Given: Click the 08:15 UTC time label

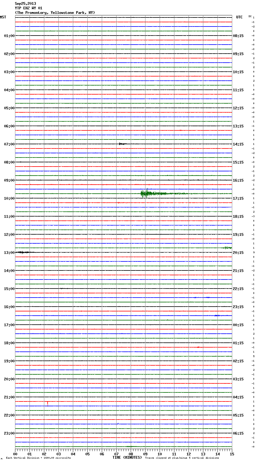Looking at the screenshot, I should tap(238, 36).
